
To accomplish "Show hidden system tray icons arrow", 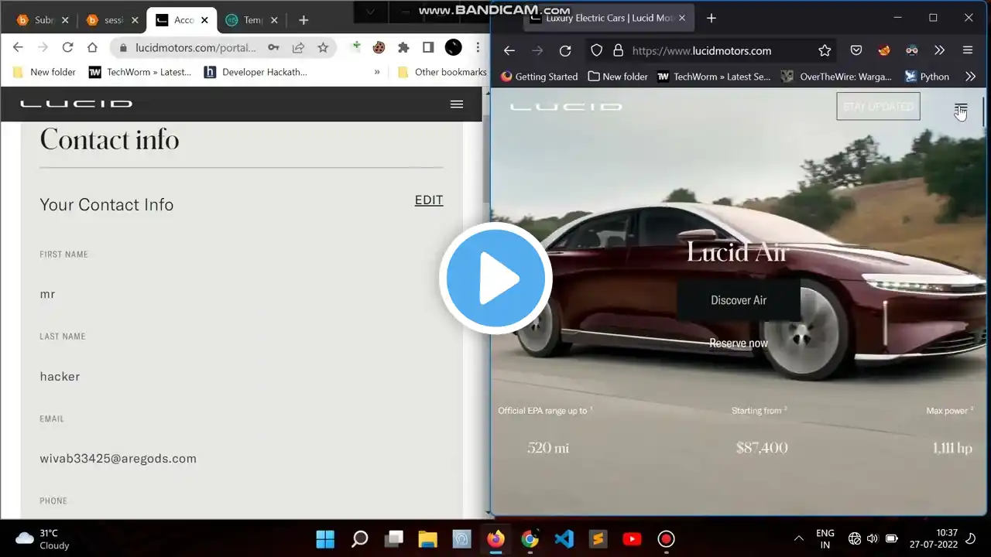I will coord(799,538).
